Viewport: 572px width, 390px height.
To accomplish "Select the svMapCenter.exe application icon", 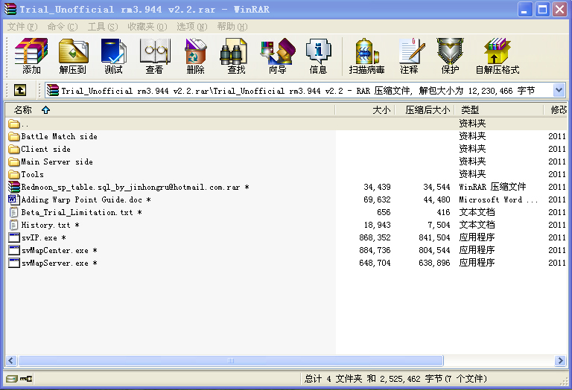I will tap(14, 250).
